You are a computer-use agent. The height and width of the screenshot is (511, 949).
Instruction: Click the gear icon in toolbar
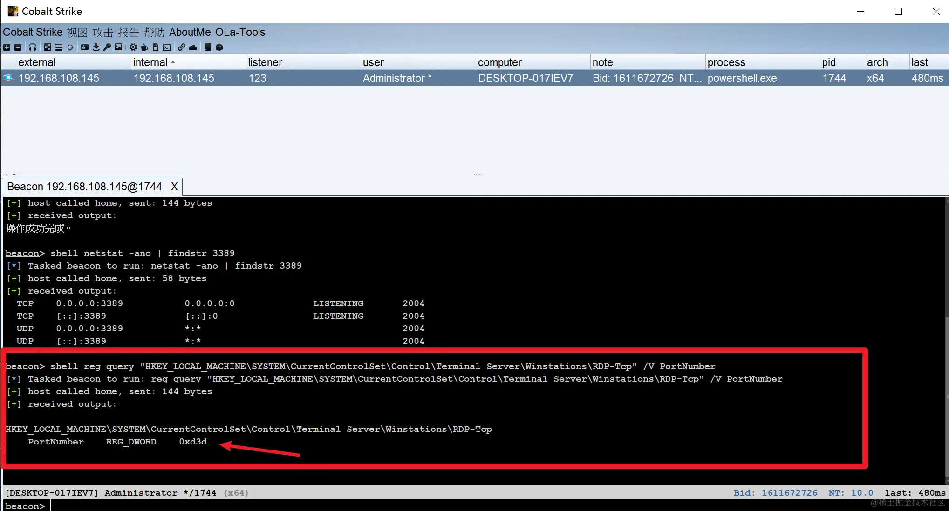pos(133,47)
